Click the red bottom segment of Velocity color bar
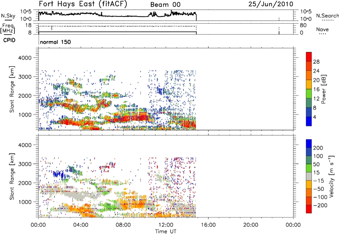Viewport: 339px width, 234px height. [309, 209]
